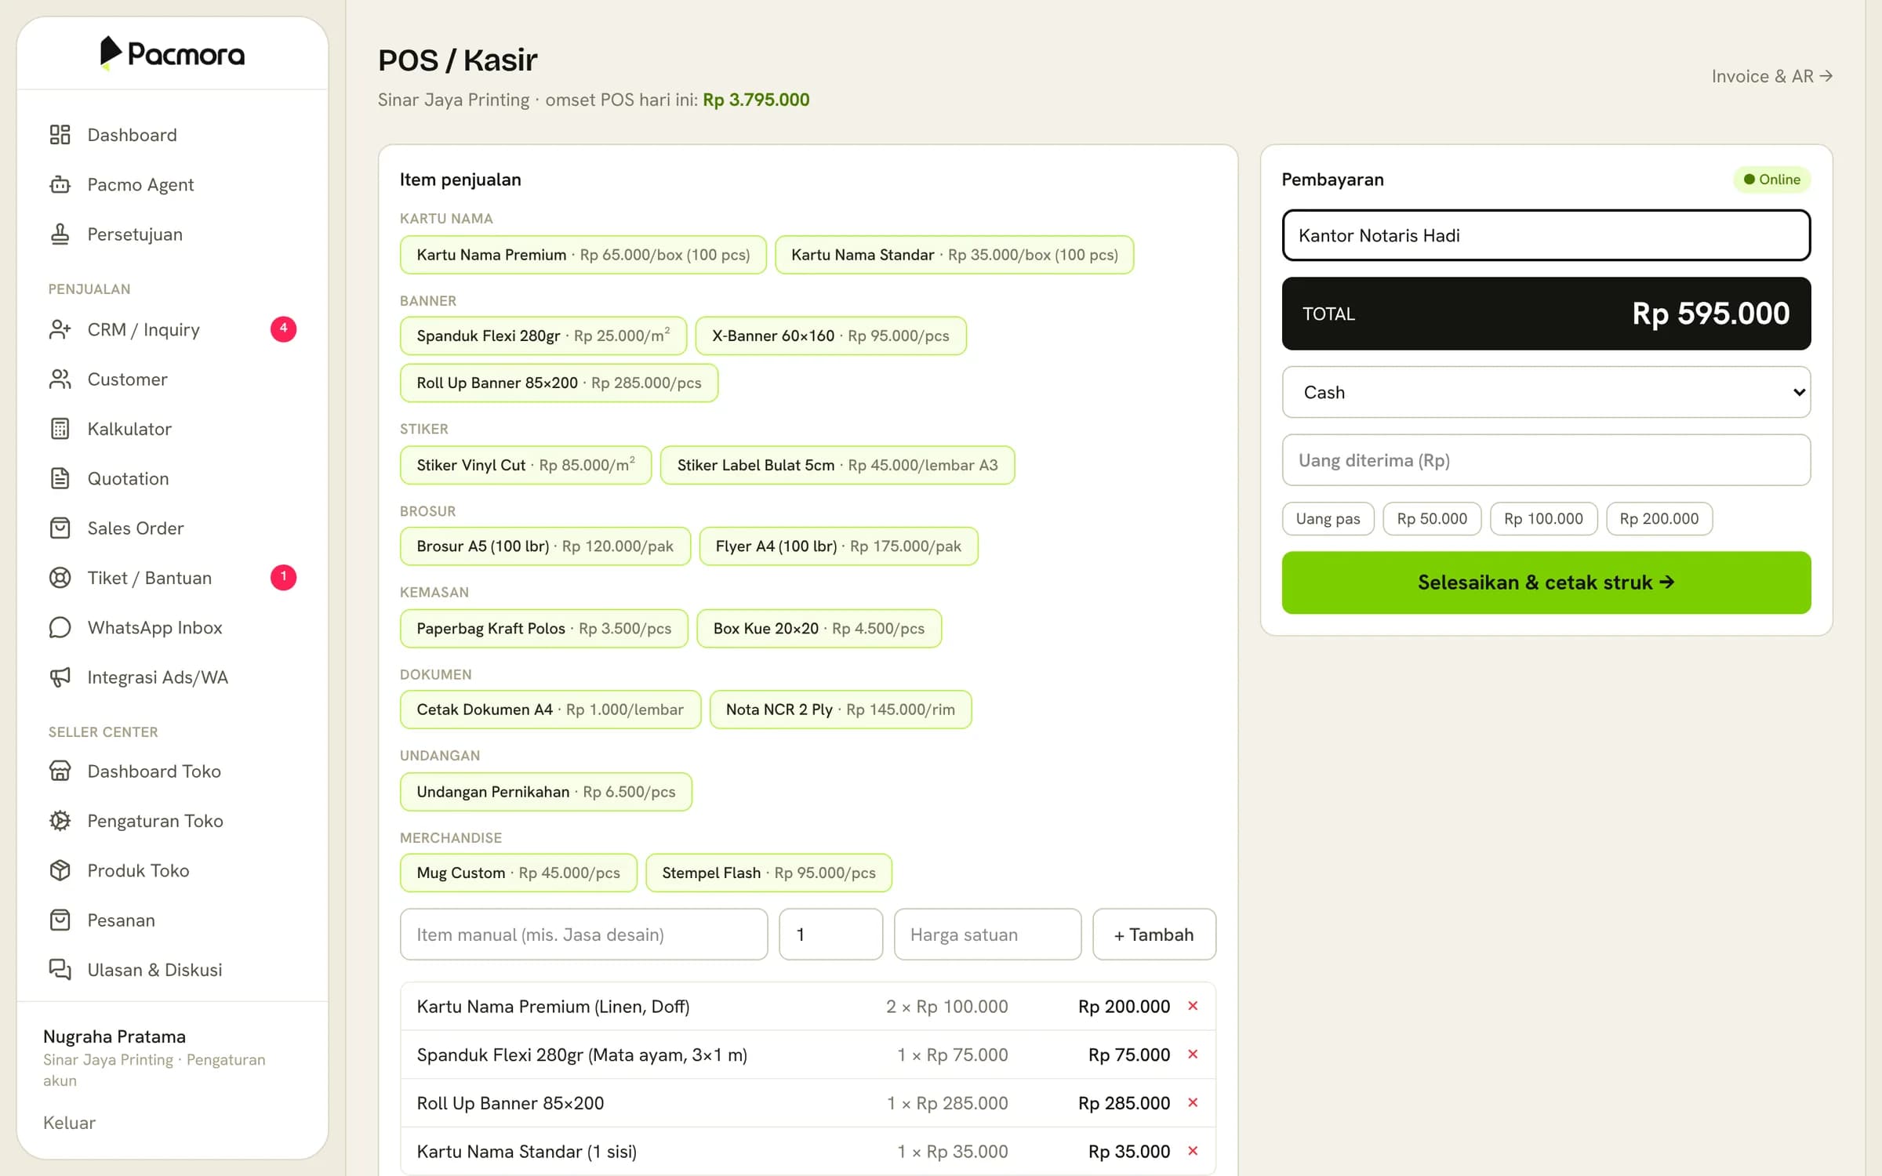Open Pengaturan Toko gear icon
The width and height of the screenshot is (1882, 1176).
[x=60, y=821]
